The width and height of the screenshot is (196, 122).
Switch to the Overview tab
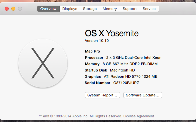[x=48, y=9]
